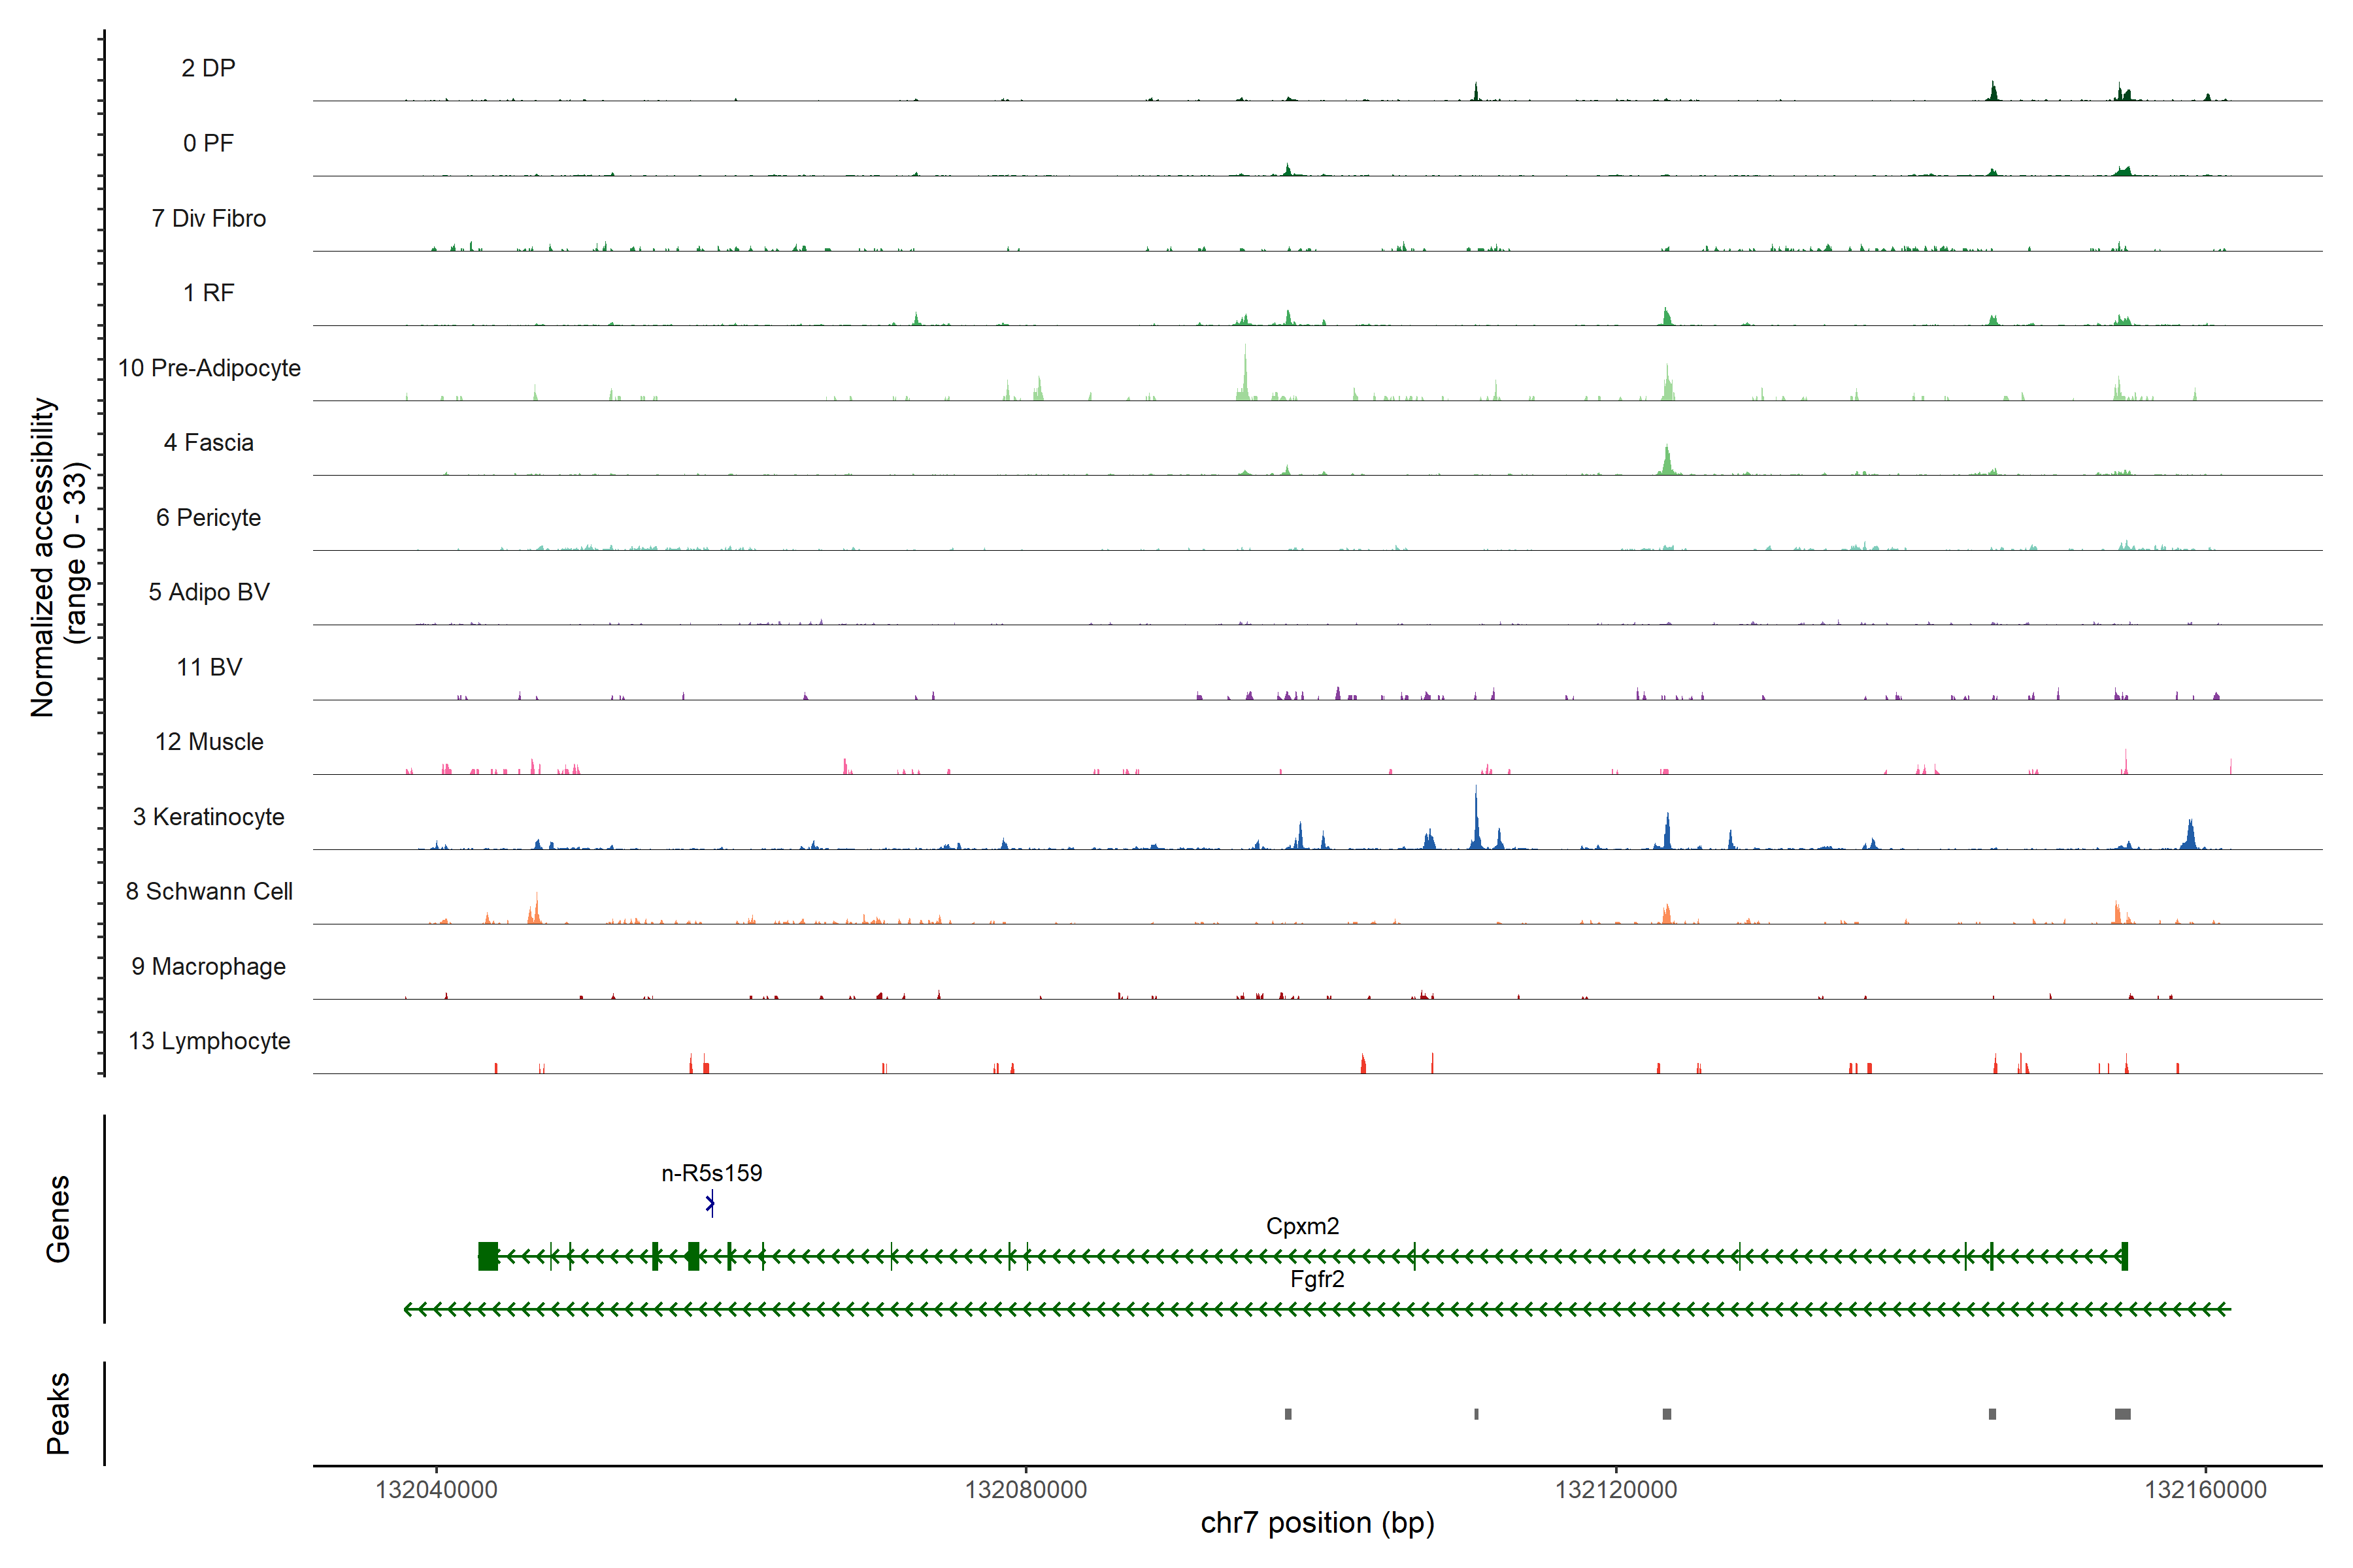The image size is (2353, 1568).
Task: Click the rightmost gray peak marker
Action: pyautogui.click(x=2122, y=1414)
